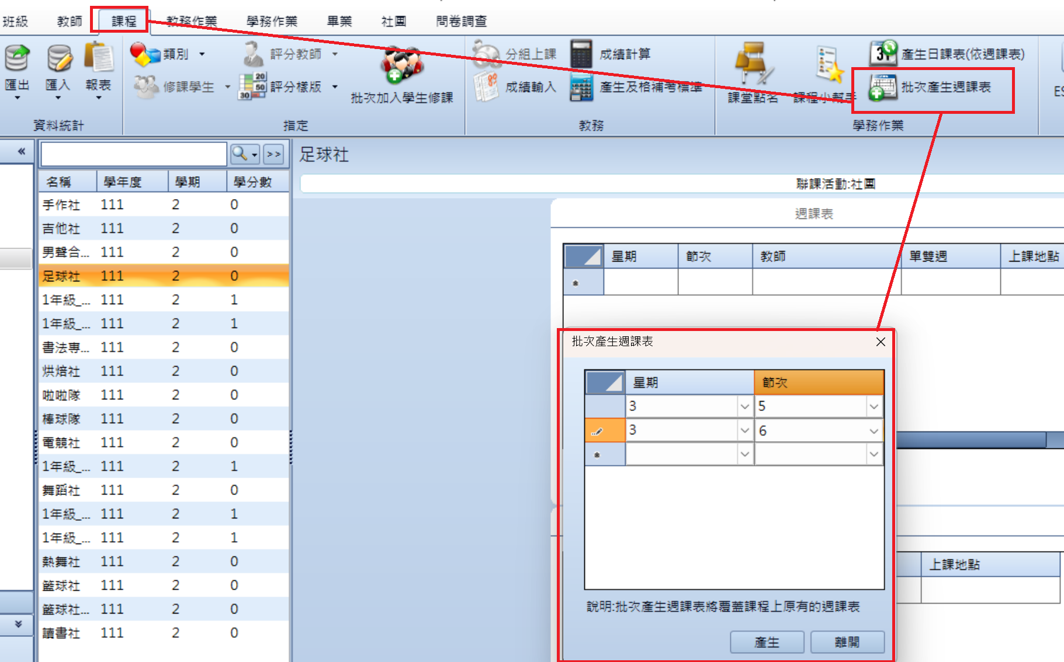Collapse the left panel with « arrow
1064x662 pixels.
pyautogui.click(x=21, y=151)
